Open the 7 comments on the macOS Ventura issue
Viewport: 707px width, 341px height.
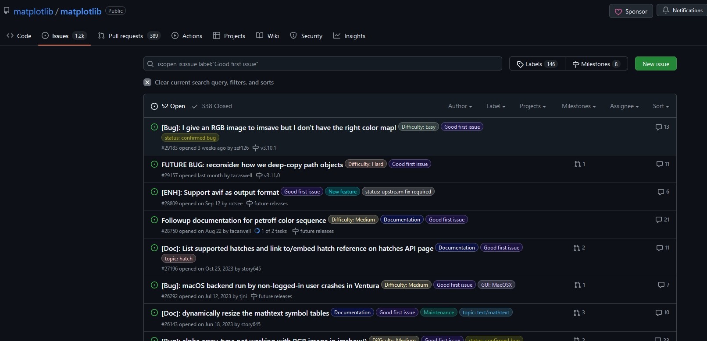coord(664,285)
